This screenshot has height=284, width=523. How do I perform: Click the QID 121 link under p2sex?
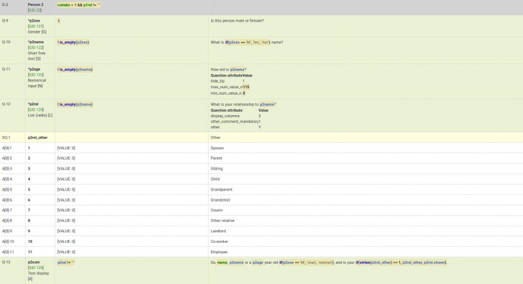click(x=35, y=26)
